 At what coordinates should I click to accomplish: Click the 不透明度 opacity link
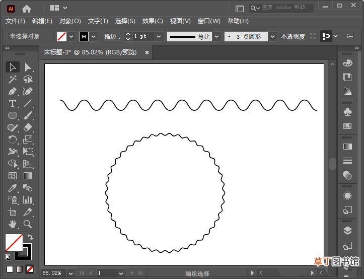tap(293, 36)
